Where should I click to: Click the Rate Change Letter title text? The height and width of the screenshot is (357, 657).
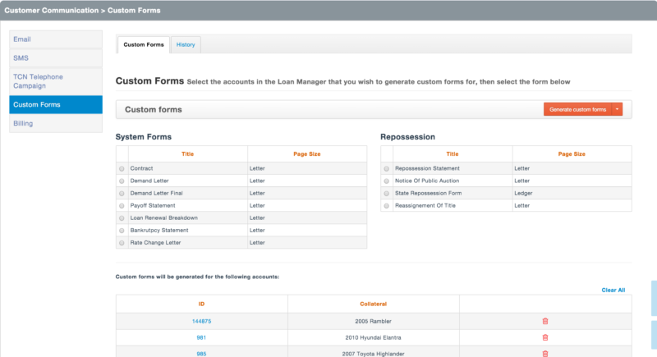[155, 242]
